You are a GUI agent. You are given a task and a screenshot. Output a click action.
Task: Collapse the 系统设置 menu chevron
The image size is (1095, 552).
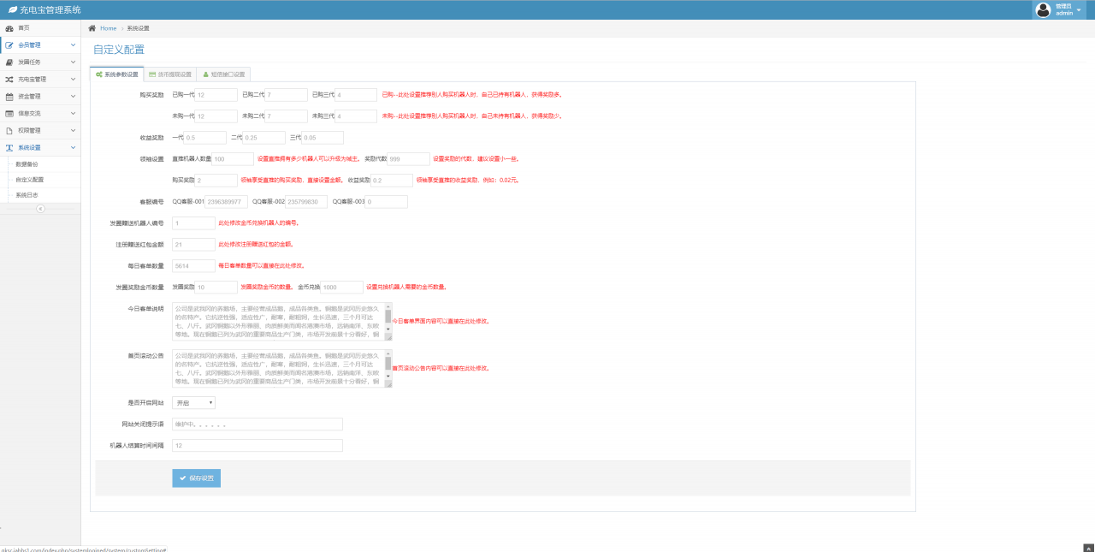coord(73,147)
